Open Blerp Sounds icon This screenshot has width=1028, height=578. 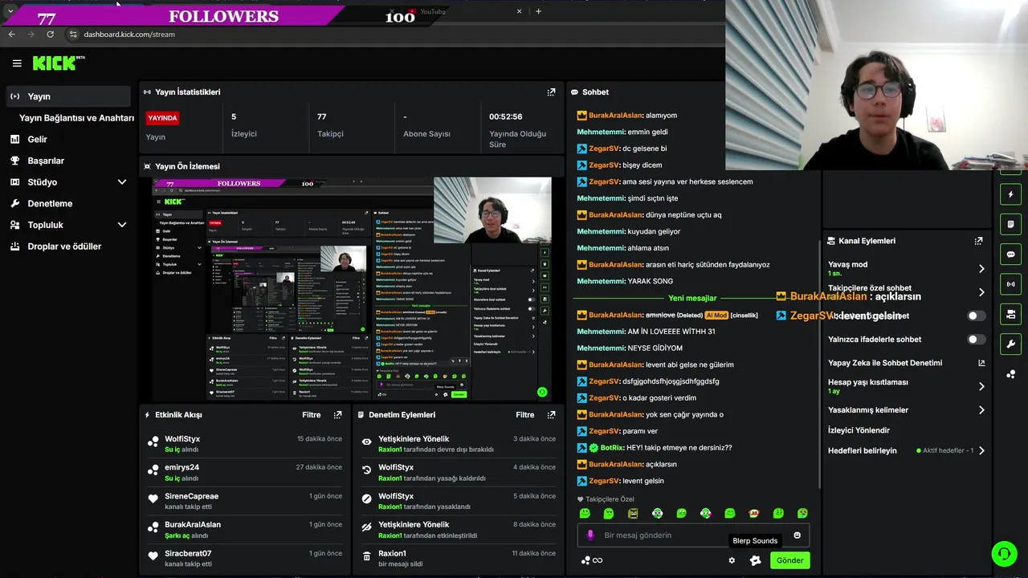755,560
